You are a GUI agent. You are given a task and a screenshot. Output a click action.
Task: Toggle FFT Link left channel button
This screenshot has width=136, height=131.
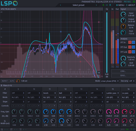pyautogui.click(x=130, y=52)
